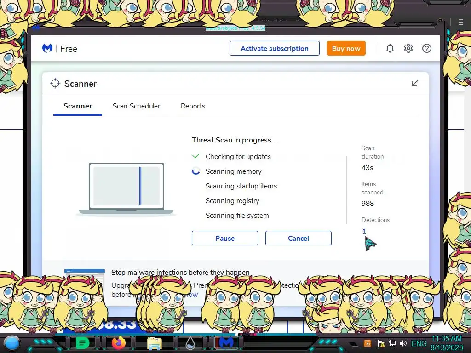Cancel the threat scan
The width and height of the screenshot is (471, 353).
(298, 238)
